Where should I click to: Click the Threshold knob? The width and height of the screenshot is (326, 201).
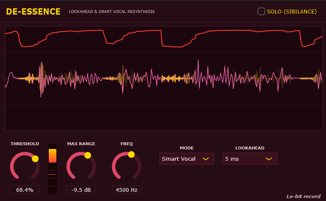point(25,166)
